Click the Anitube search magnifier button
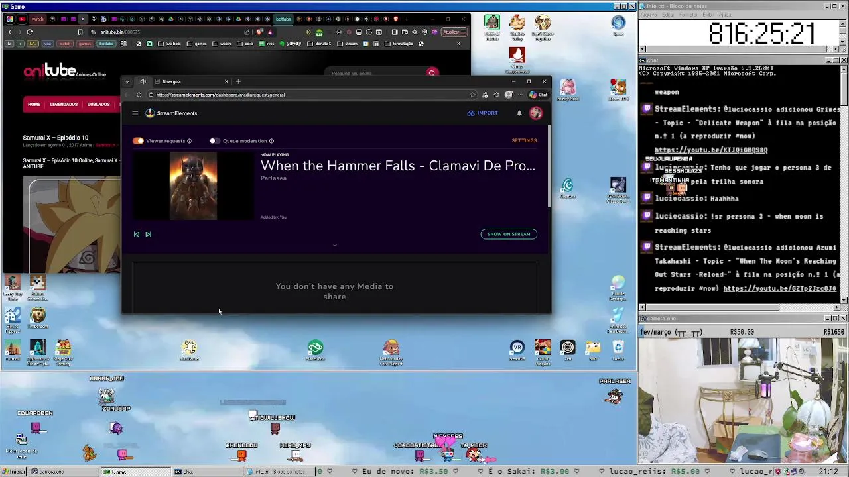 coord(432,73)
